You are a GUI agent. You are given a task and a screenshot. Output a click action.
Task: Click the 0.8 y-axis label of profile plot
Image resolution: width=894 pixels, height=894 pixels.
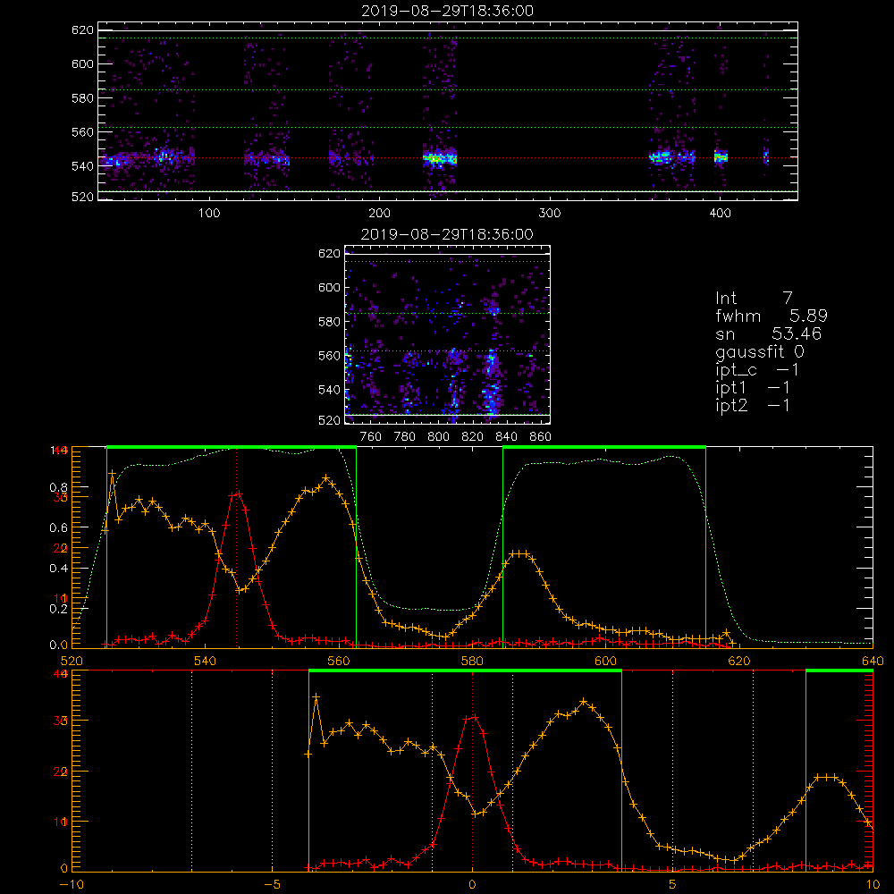(x=59, y=487)
